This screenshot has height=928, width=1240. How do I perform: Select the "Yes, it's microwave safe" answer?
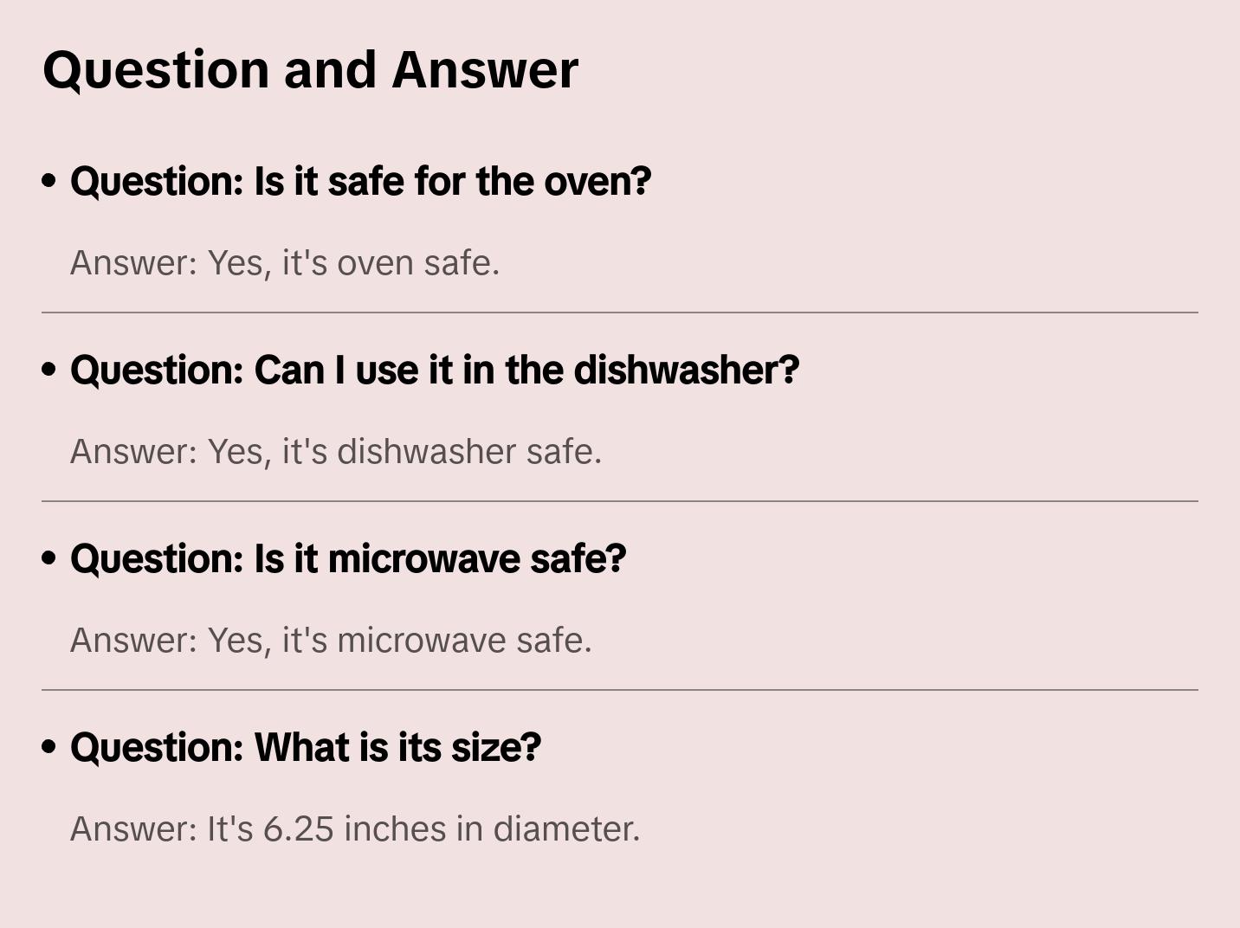[x=331, y=641]
